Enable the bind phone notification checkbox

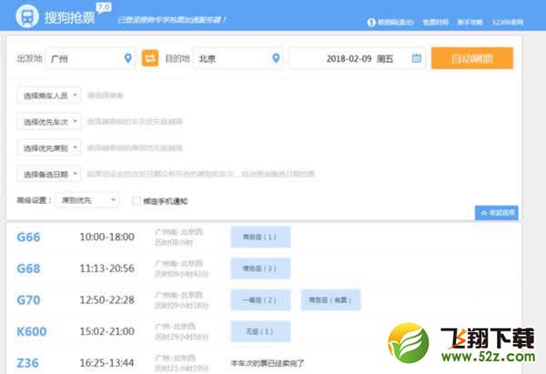coord(136,200)
